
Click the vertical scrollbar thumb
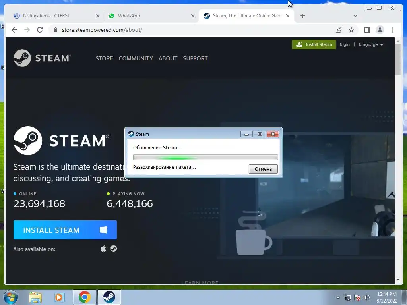[398, 60]
